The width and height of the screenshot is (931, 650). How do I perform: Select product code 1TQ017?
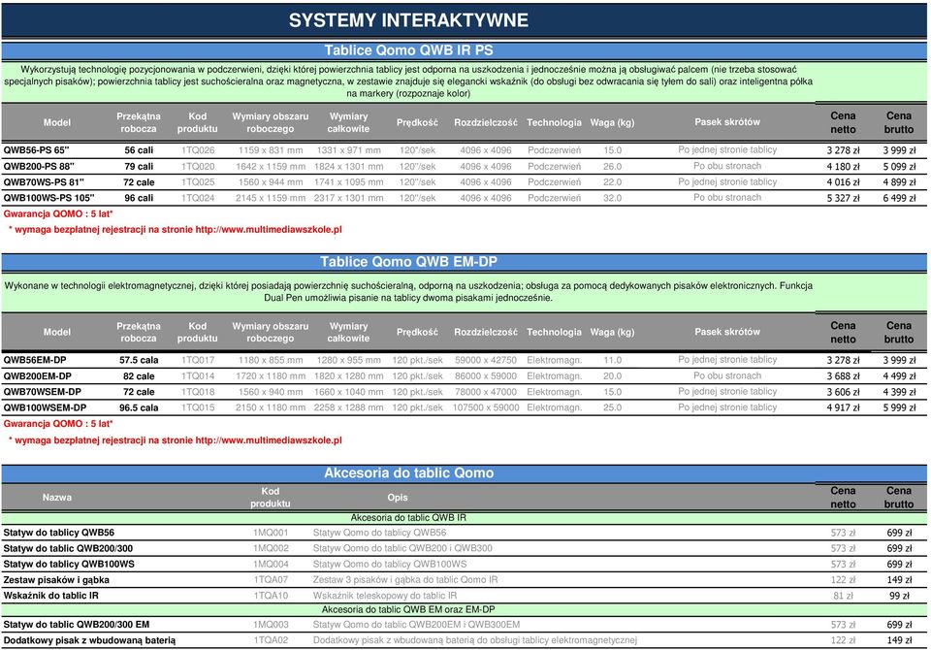pyautogui.click(x=198, y=360)
